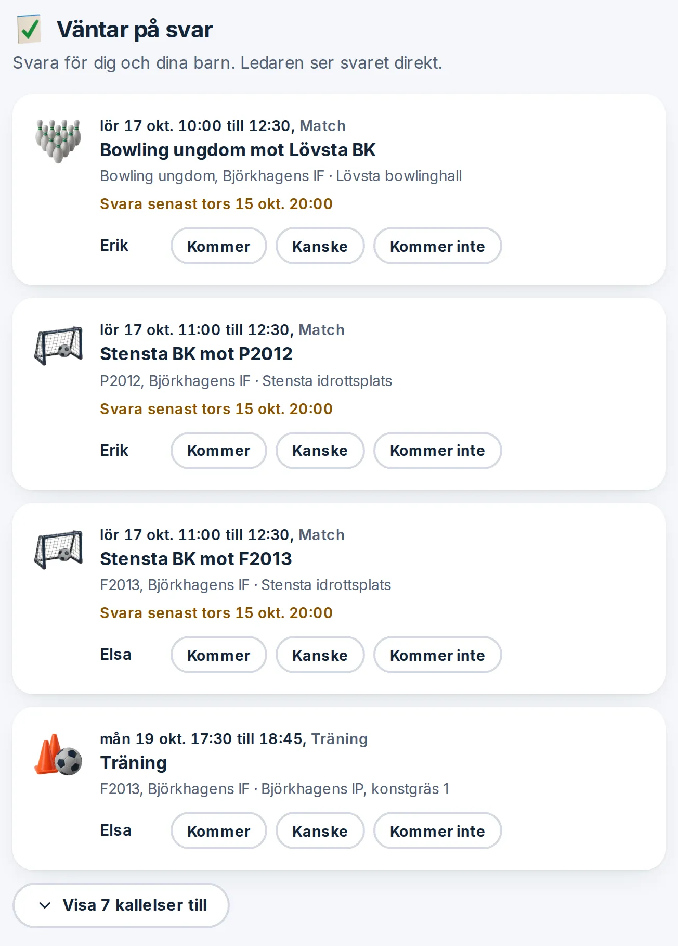
Task: Select Kommer inte for the Monday Träning
Action: click(437, 830)
